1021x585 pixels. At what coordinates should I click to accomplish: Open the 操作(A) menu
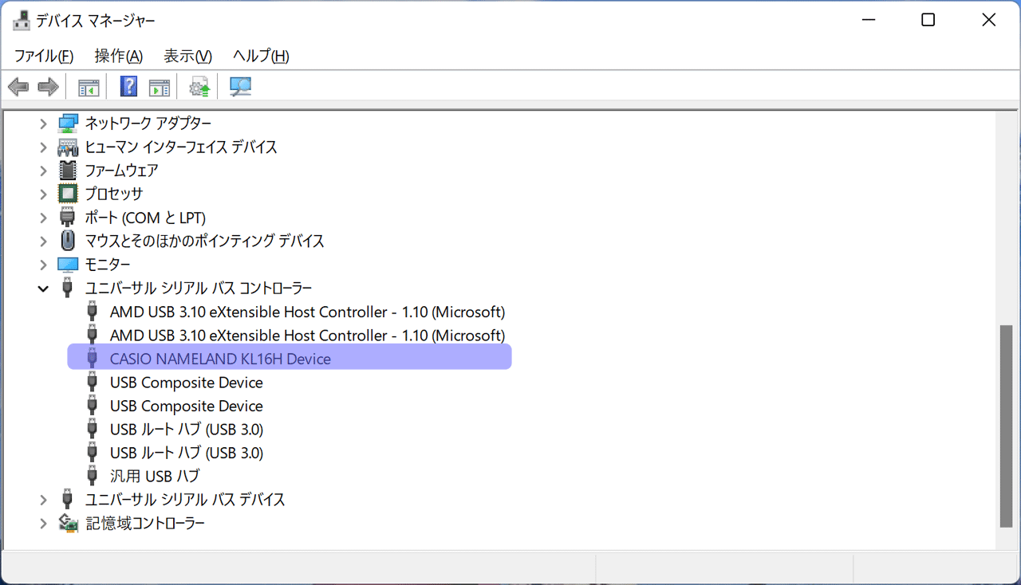(118, 56)
